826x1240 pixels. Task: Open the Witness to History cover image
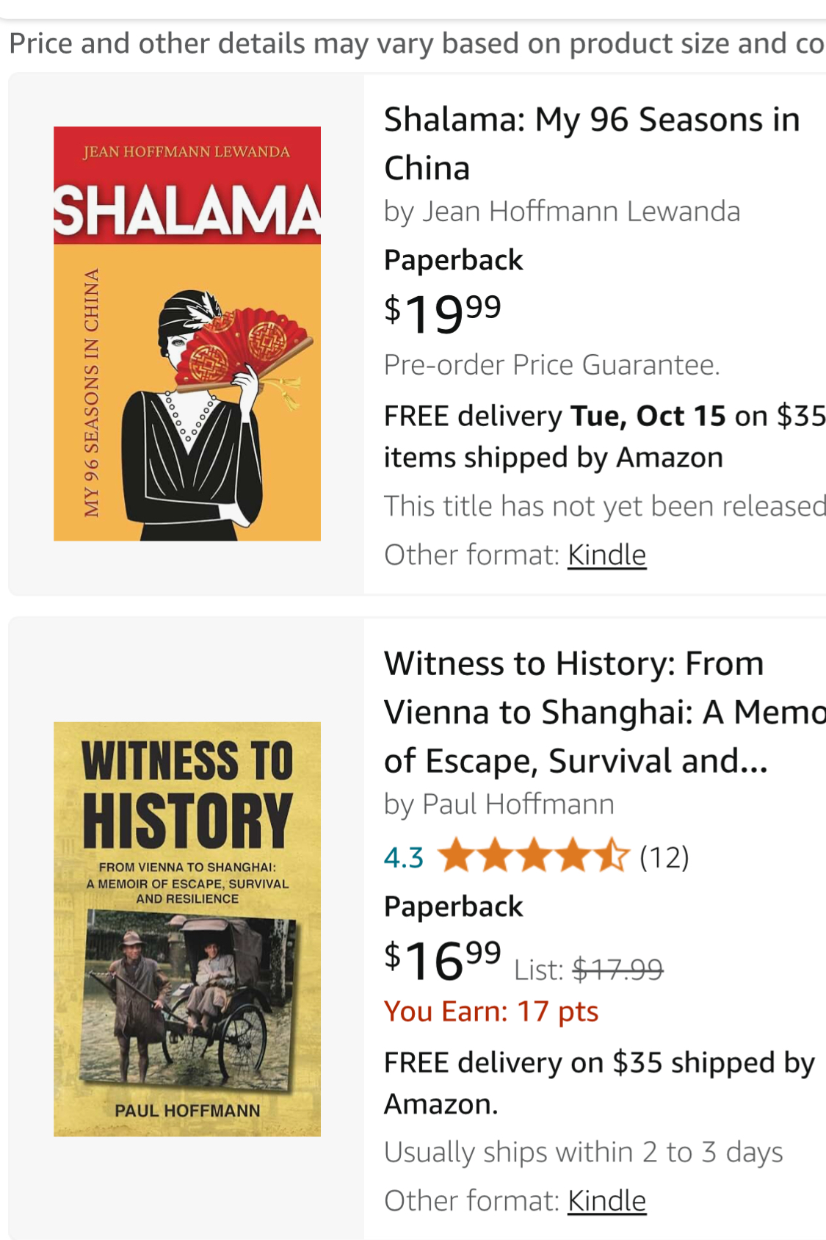[x=187, y=929]
